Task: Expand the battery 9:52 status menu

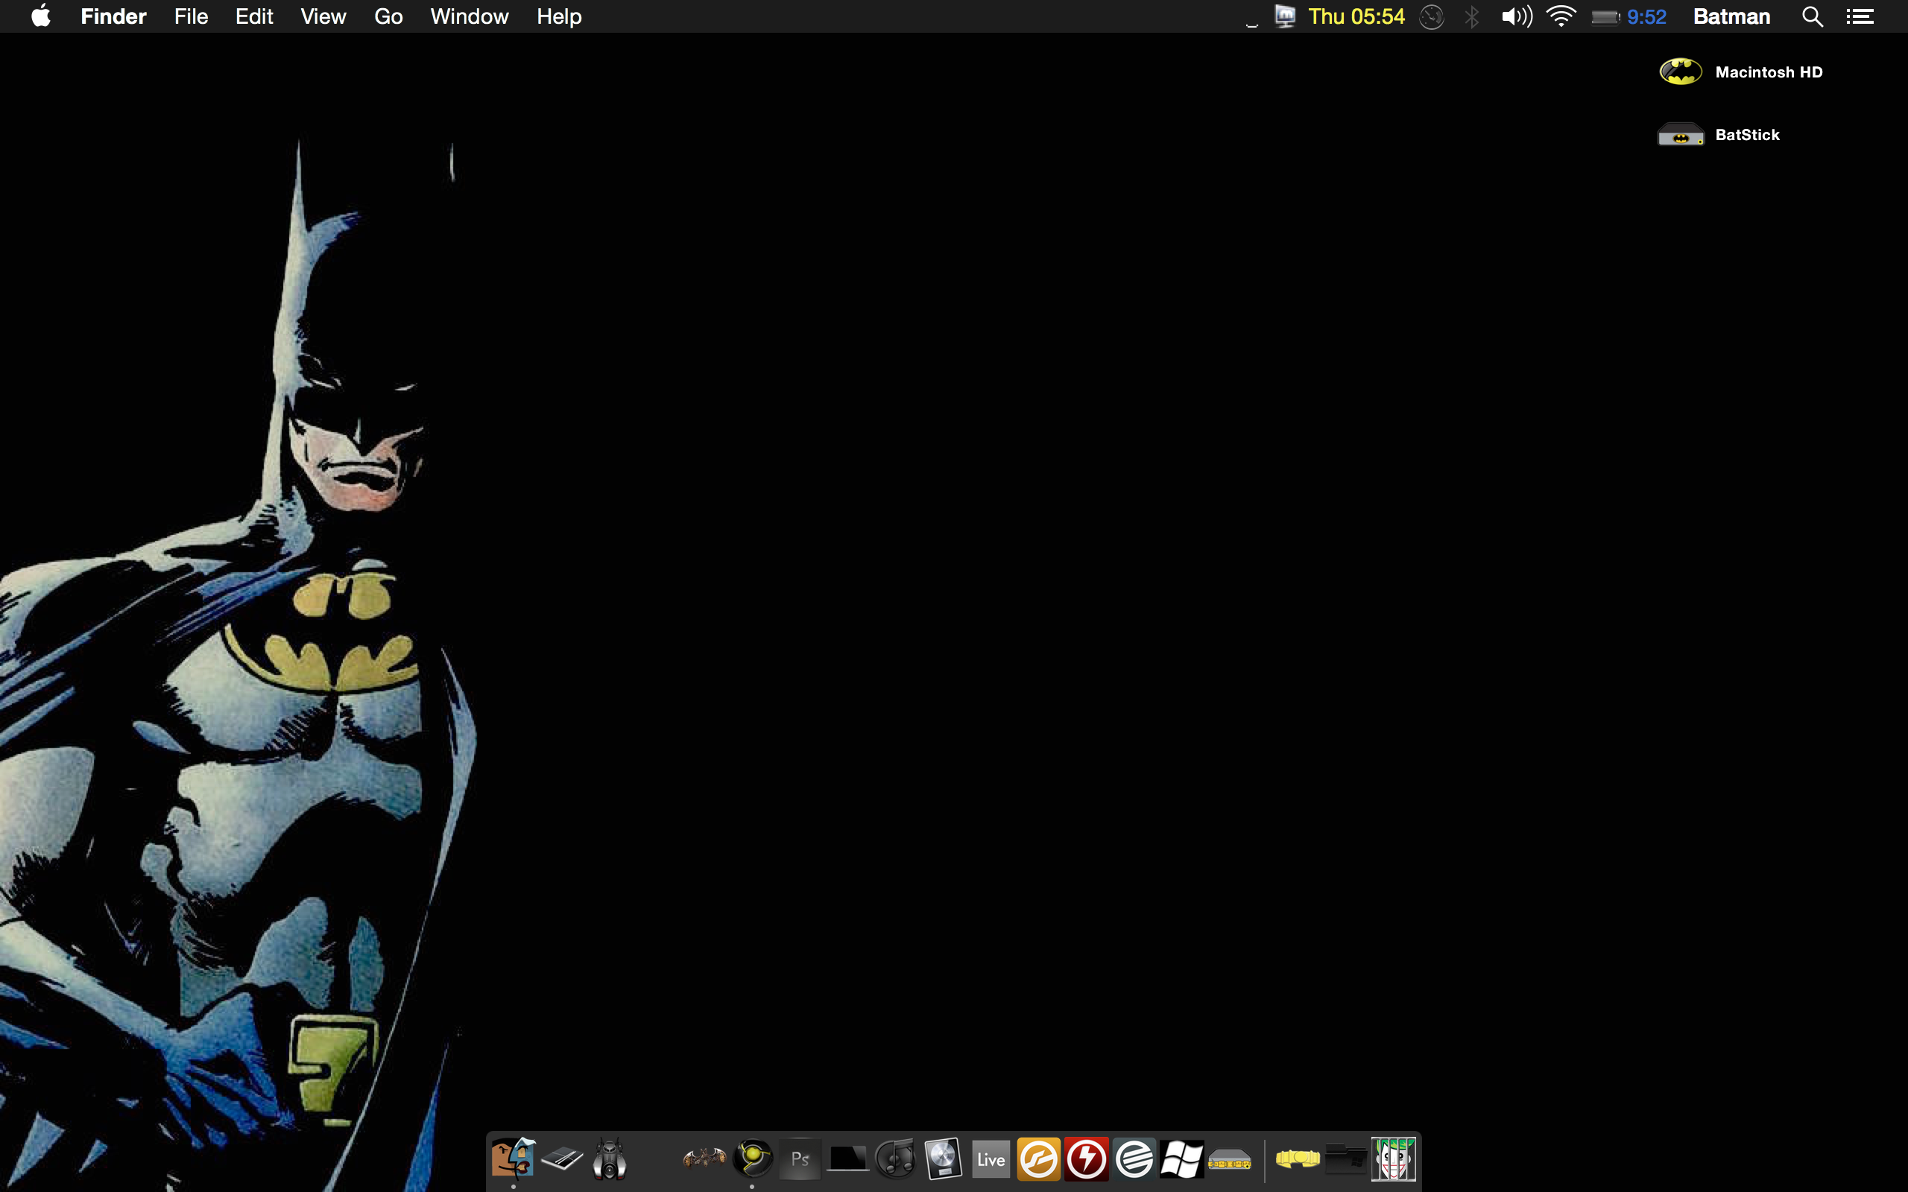Action: pos(1627,16)
